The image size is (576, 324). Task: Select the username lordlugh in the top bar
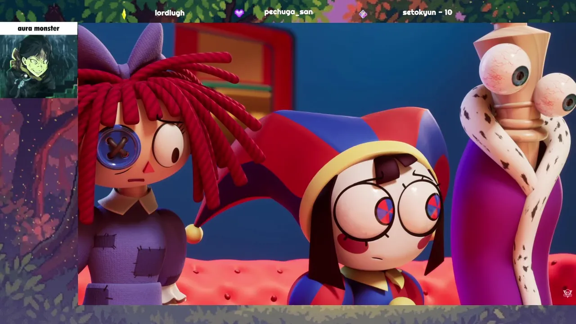170,13
